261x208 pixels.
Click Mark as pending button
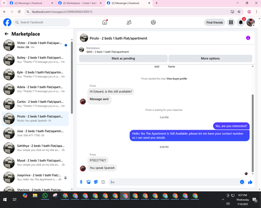123,59
